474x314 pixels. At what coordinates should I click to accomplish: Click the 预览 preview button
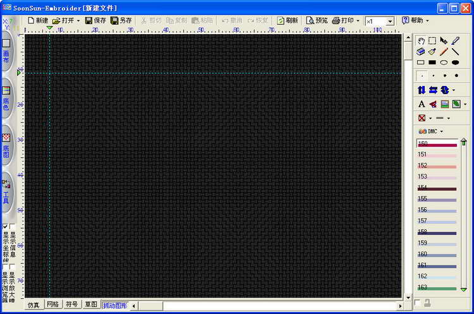pos(317,21)
